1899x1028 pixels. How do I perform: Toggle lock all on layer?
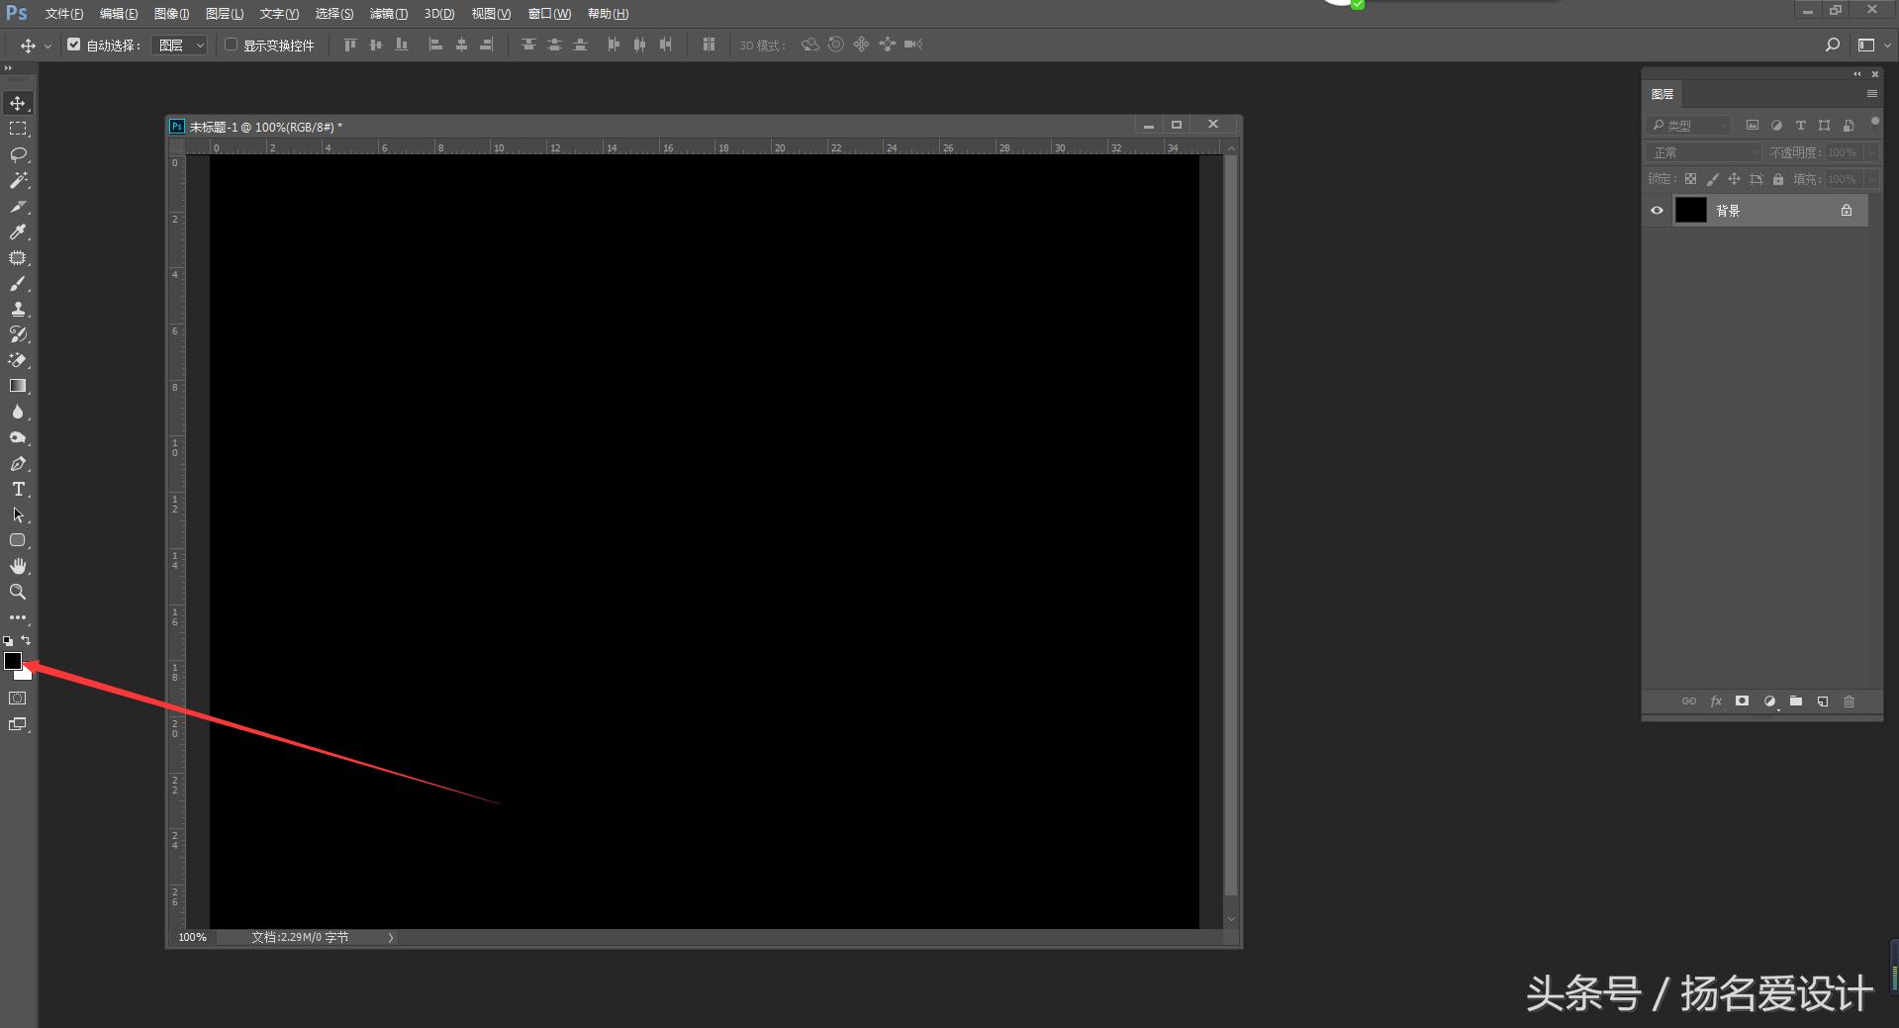[1778, 179]
